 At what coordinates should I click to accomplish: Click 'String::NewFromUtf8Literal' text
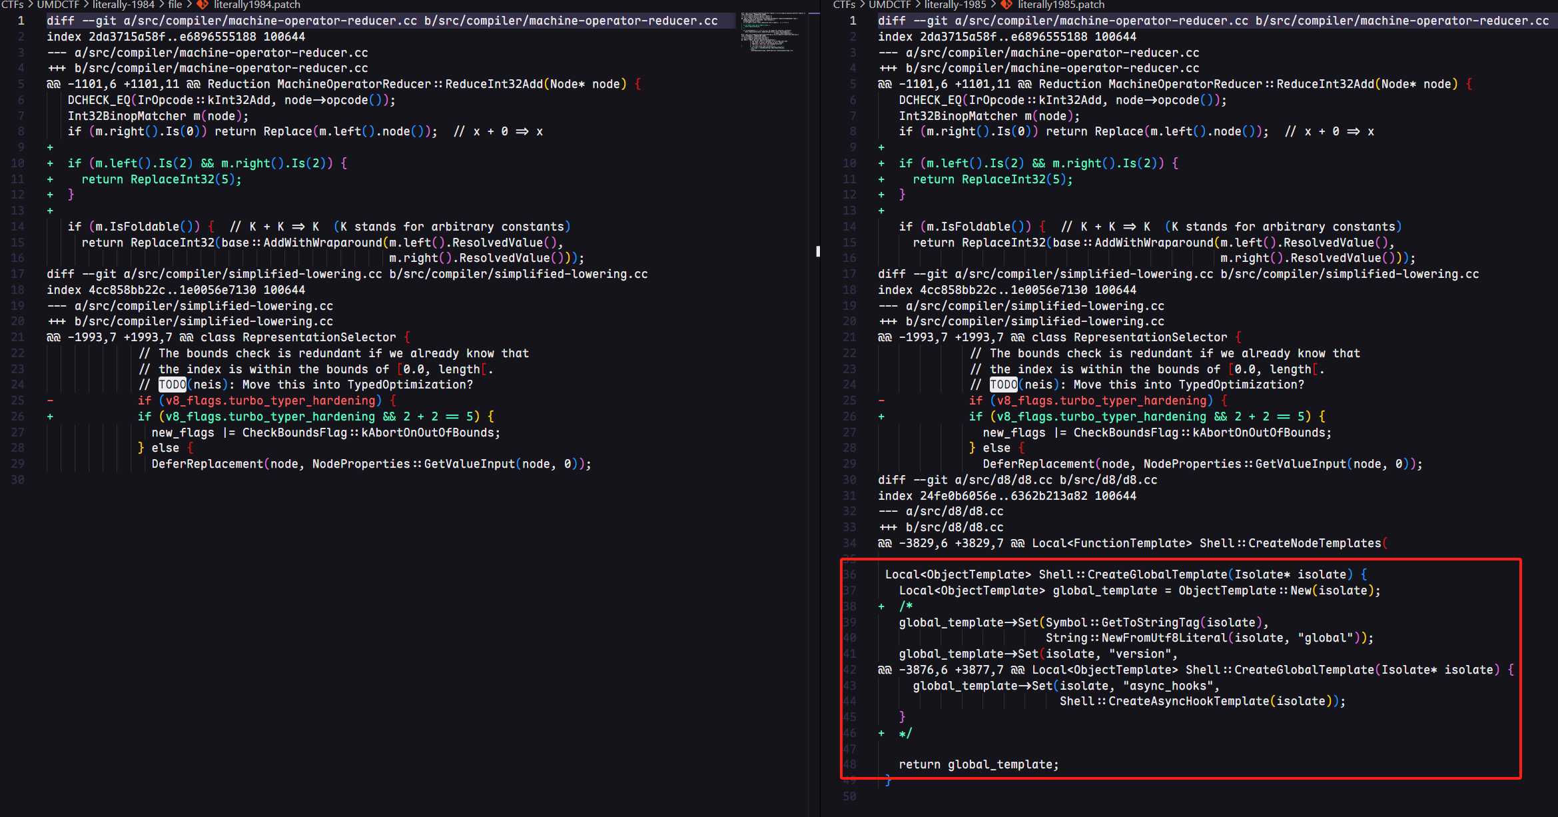pyautogui.click(x=1136, y=638)
